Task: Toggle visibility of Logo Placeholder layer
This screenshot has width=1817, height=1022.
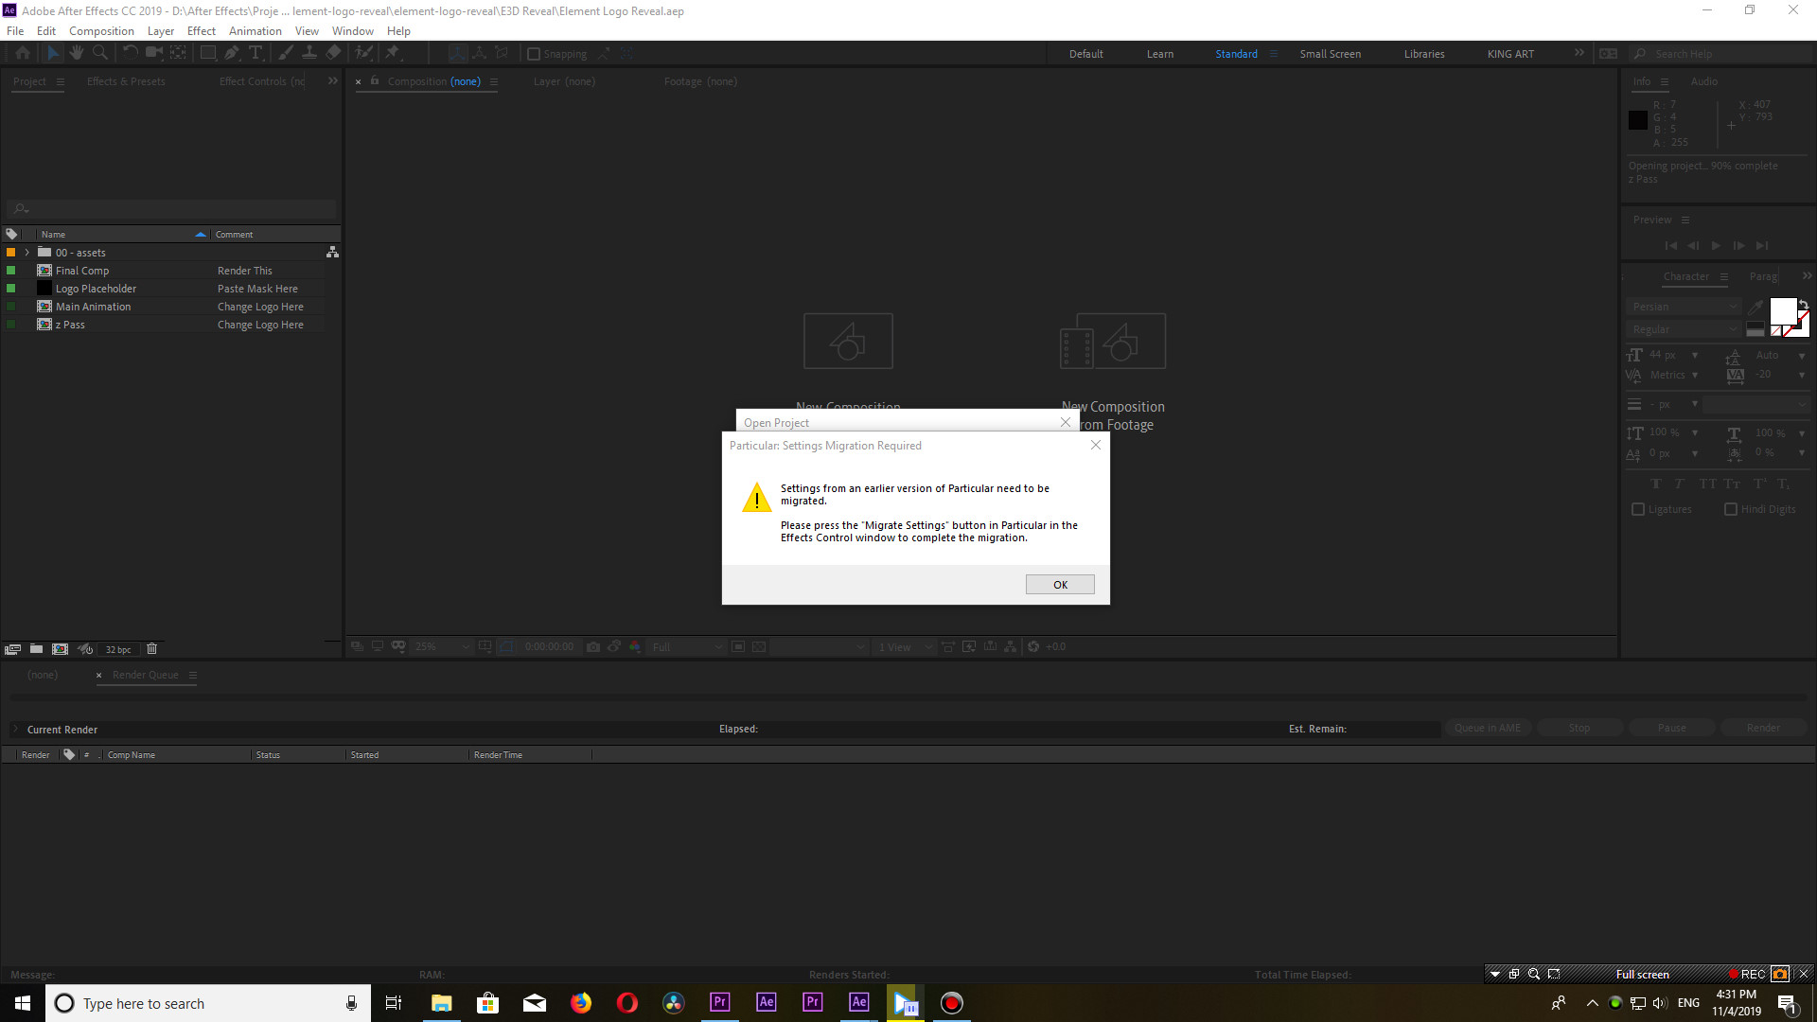Action: pyautogui.click(x=10, y=289)
